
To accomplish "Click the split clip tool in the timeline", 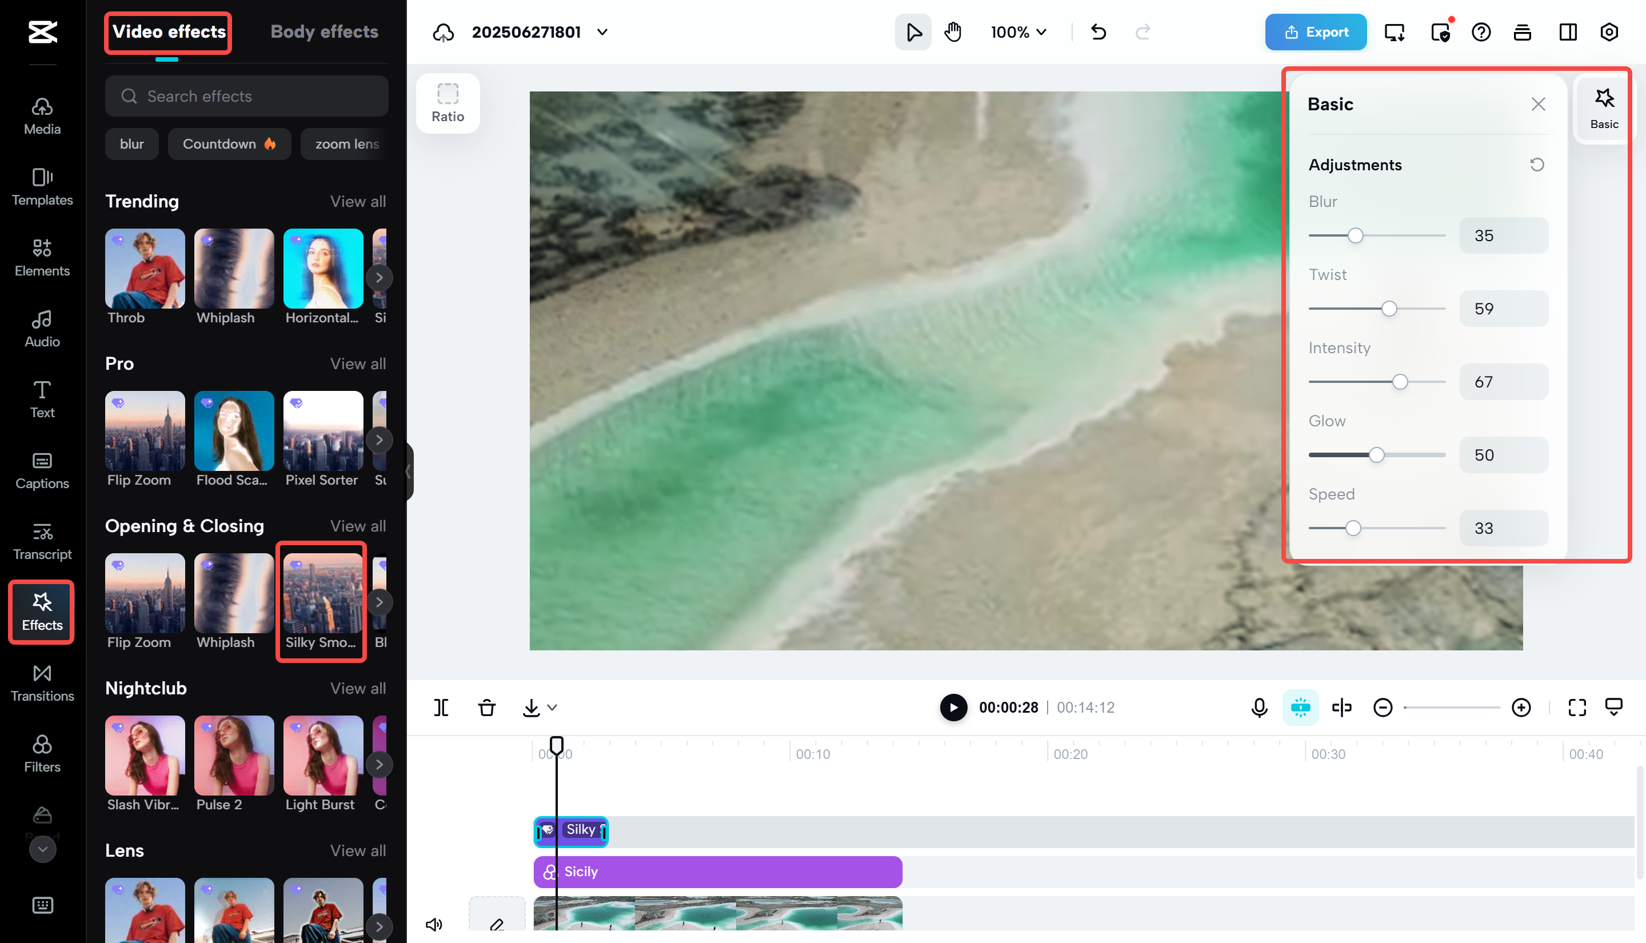I will (x=441, y=708).
